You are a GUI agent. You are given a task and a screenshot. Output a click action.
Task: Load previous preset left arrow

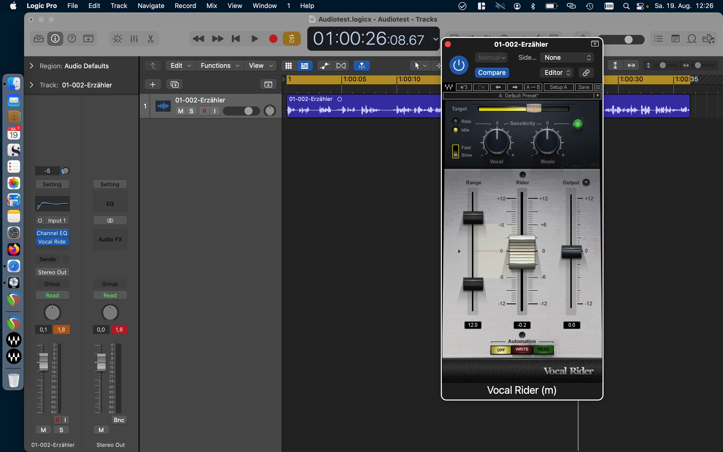(498, 87)
